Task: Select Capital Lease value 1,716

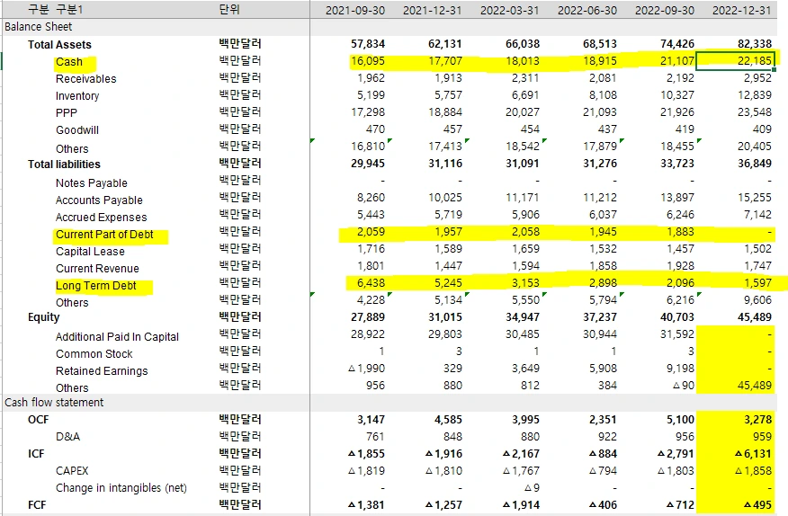Action: coord(371,249)
